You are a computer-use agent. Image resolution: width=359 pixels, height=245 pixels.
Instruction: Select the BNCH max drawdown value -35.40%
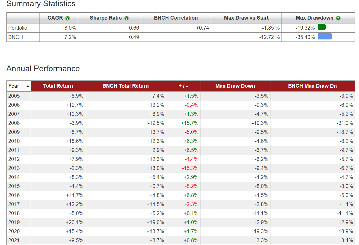tap(305, 37)
